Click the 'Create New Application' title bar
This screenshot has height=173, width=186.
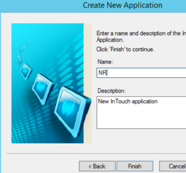pos(93,6)
